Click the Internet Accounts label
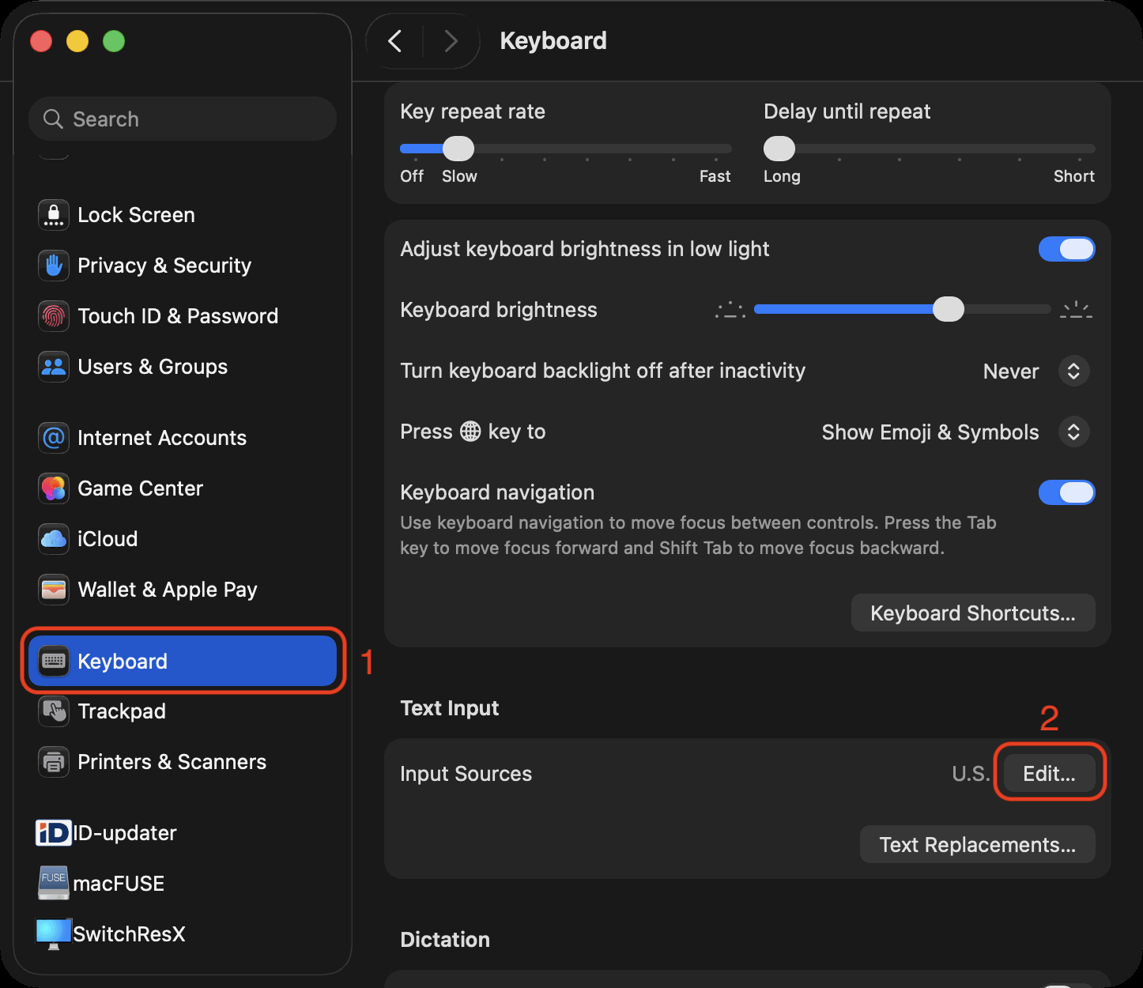This screenshot has width=1143, height=988. (x=162, y=438)
